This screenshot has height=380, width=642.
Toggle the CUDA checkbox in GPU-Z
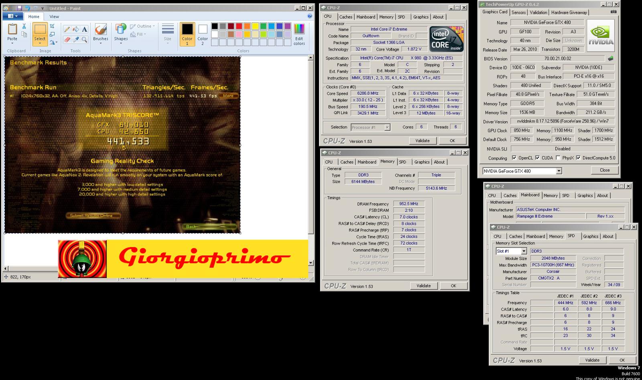point(538,158)
